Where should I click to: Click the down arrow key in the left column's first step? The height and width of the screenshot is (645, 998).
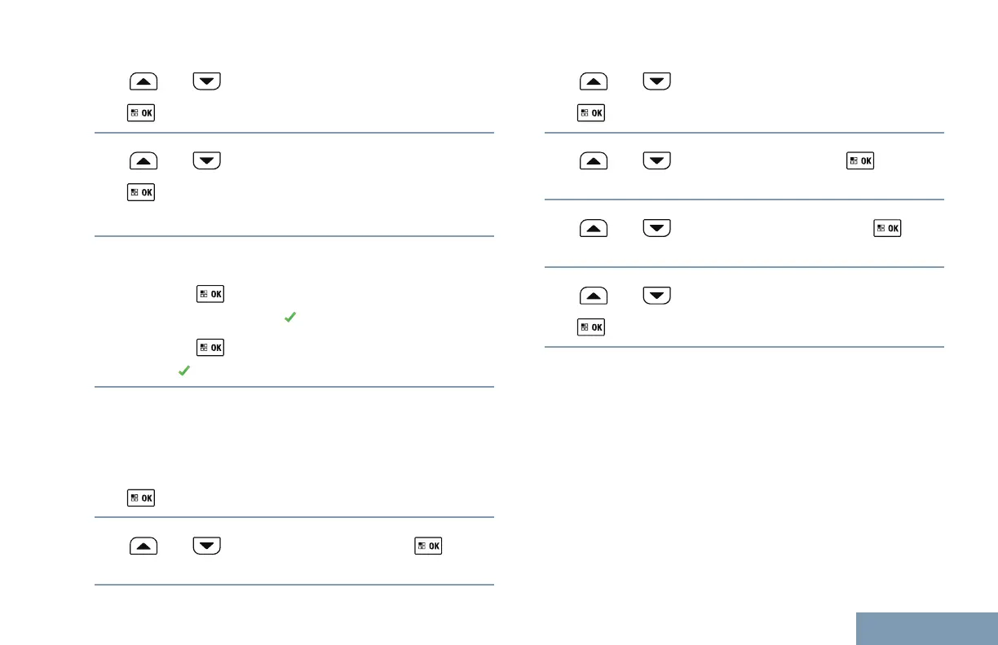(207, 81)
